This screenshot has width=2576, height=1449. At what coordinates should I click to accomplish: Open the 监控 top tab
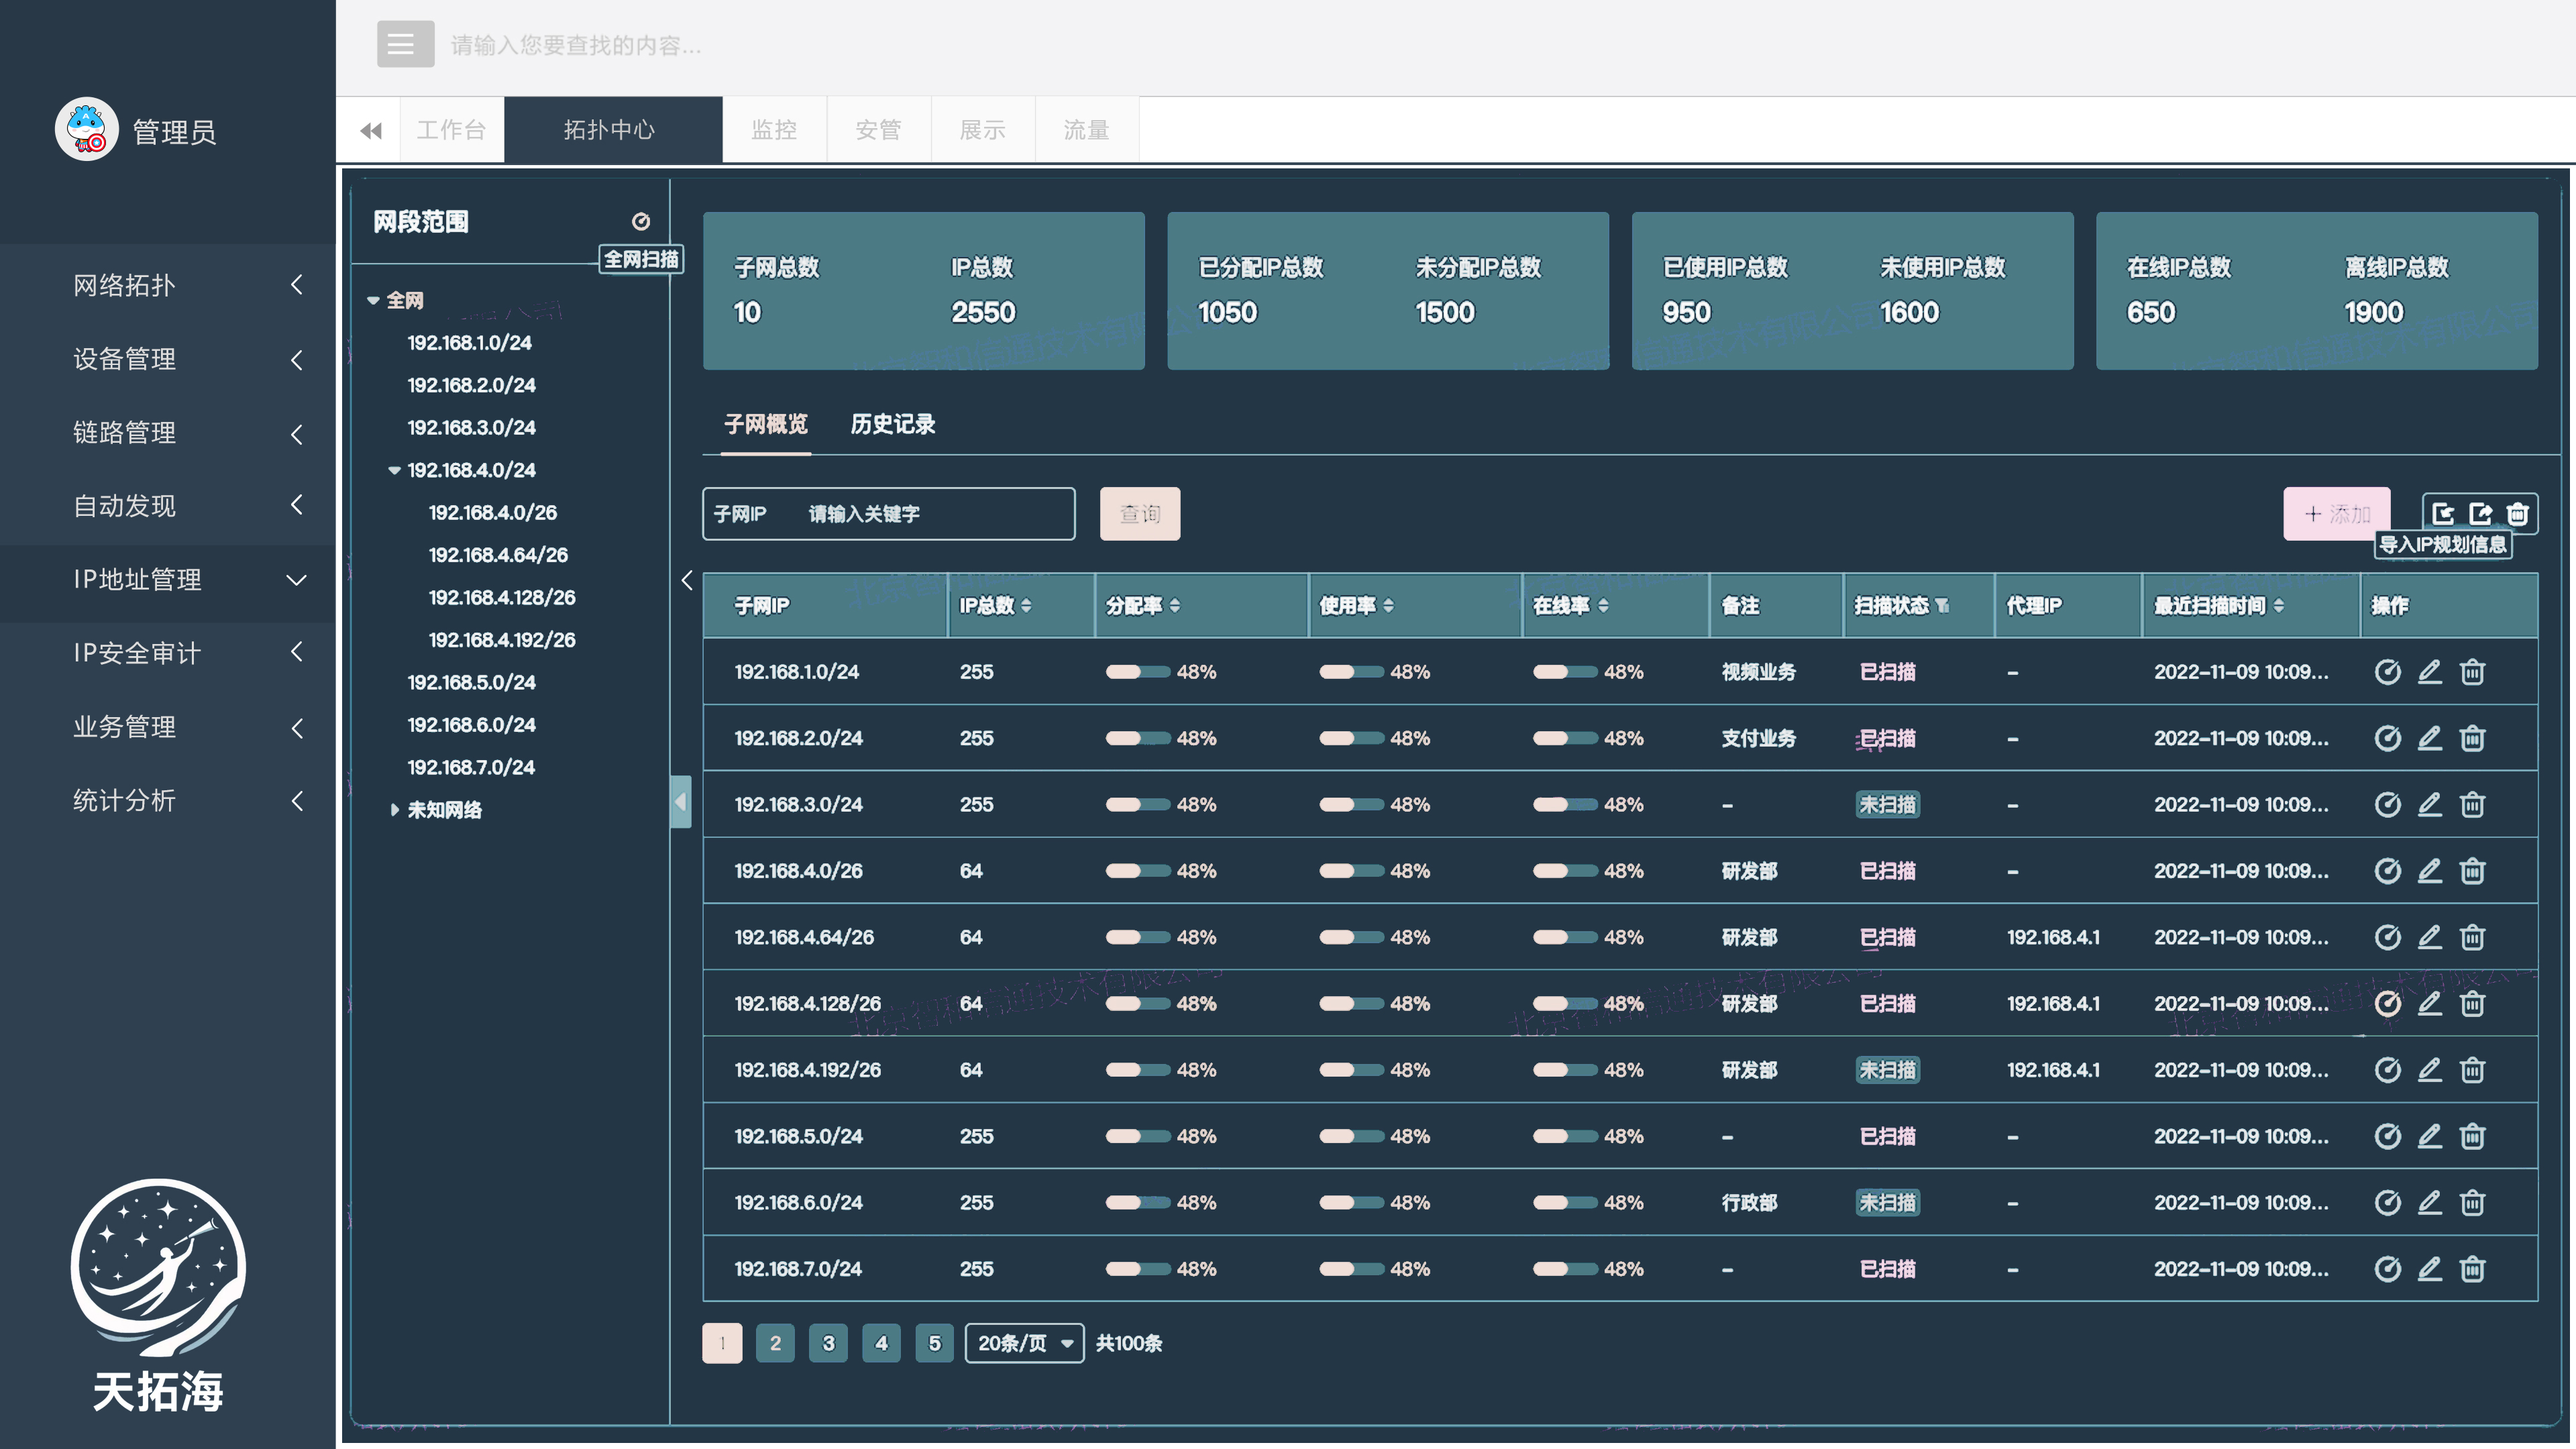pos(774,130)
